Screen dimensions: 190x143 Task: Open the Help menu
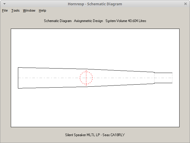pos(42,10)
